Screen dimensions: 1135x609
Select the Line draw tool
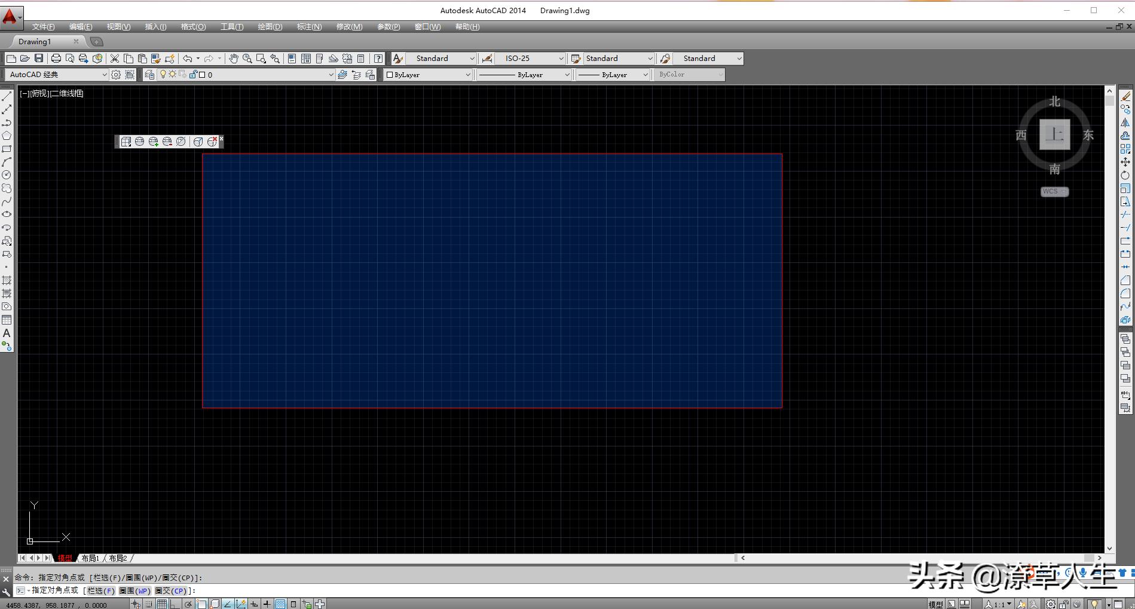tap(7, 97)
